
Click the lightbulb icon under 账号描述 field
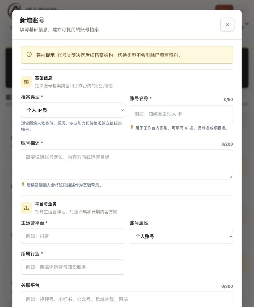(23, 184)
